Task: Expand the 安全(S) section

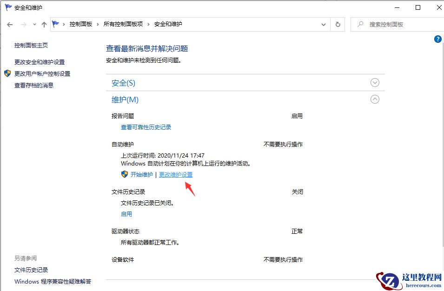Action: pyautogui.click(x=375, y=82)
